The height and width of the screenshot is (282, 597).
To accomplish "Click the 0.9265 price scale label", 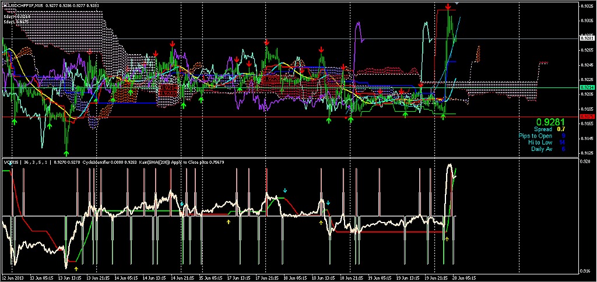I will click(x=586, y=50).
